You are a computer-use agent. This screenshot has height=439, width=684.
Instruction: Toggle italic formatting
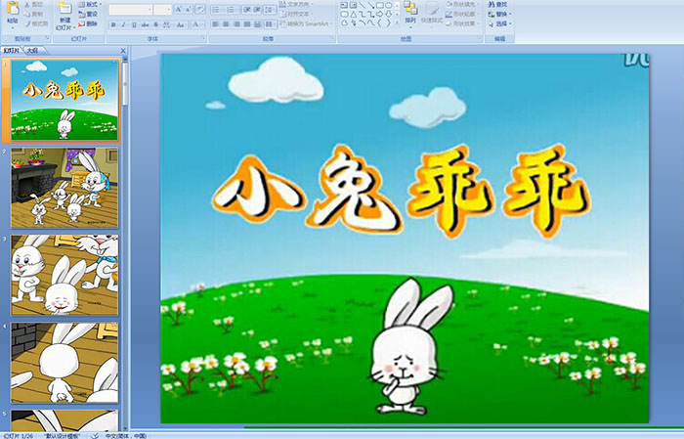[123, 24]
